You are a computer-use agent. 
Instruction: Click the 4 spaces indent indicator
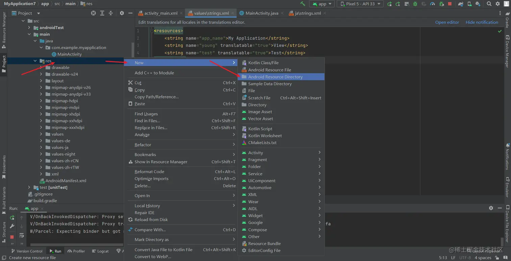(483, 258)
